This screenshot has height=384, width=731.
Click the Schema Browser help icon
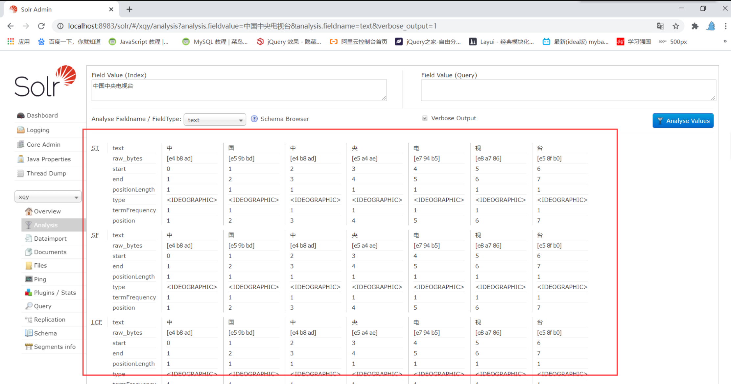(254, 119)
